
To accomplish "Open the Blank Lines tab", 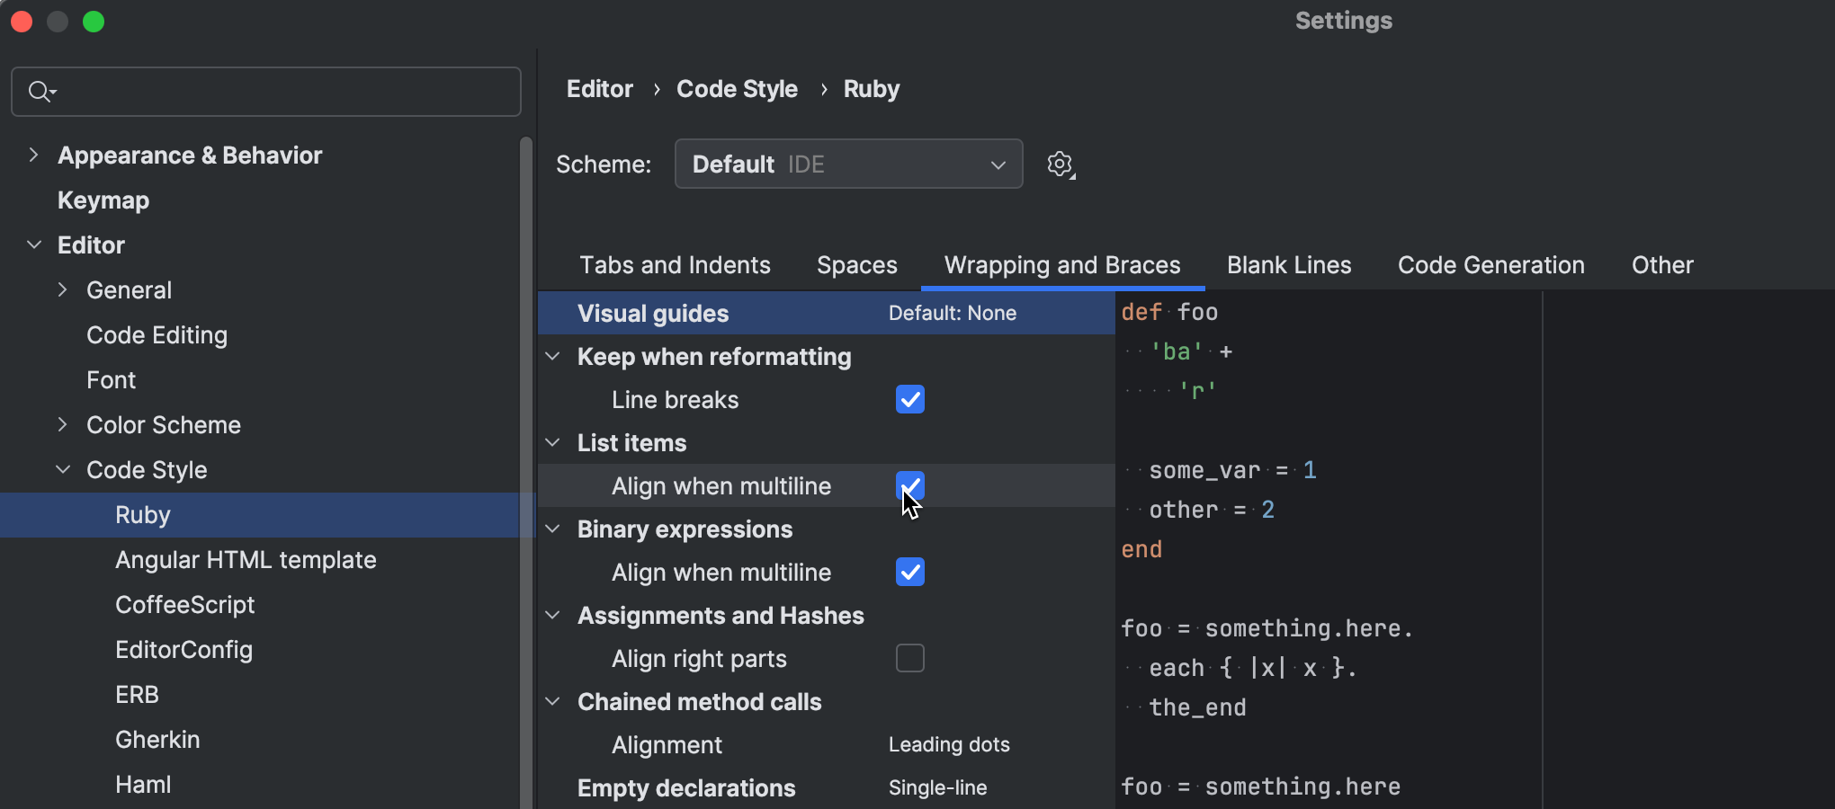I will point(1288,265).
